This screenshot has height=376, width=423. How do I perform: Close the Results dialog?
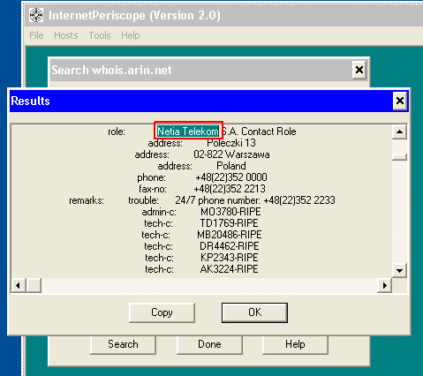coord(400,101)
